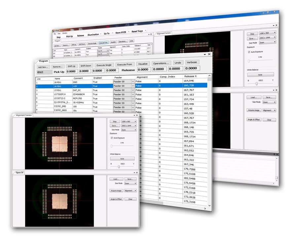
Task: Click Shift Down in the large Program panel
Action: pos(86,66)
